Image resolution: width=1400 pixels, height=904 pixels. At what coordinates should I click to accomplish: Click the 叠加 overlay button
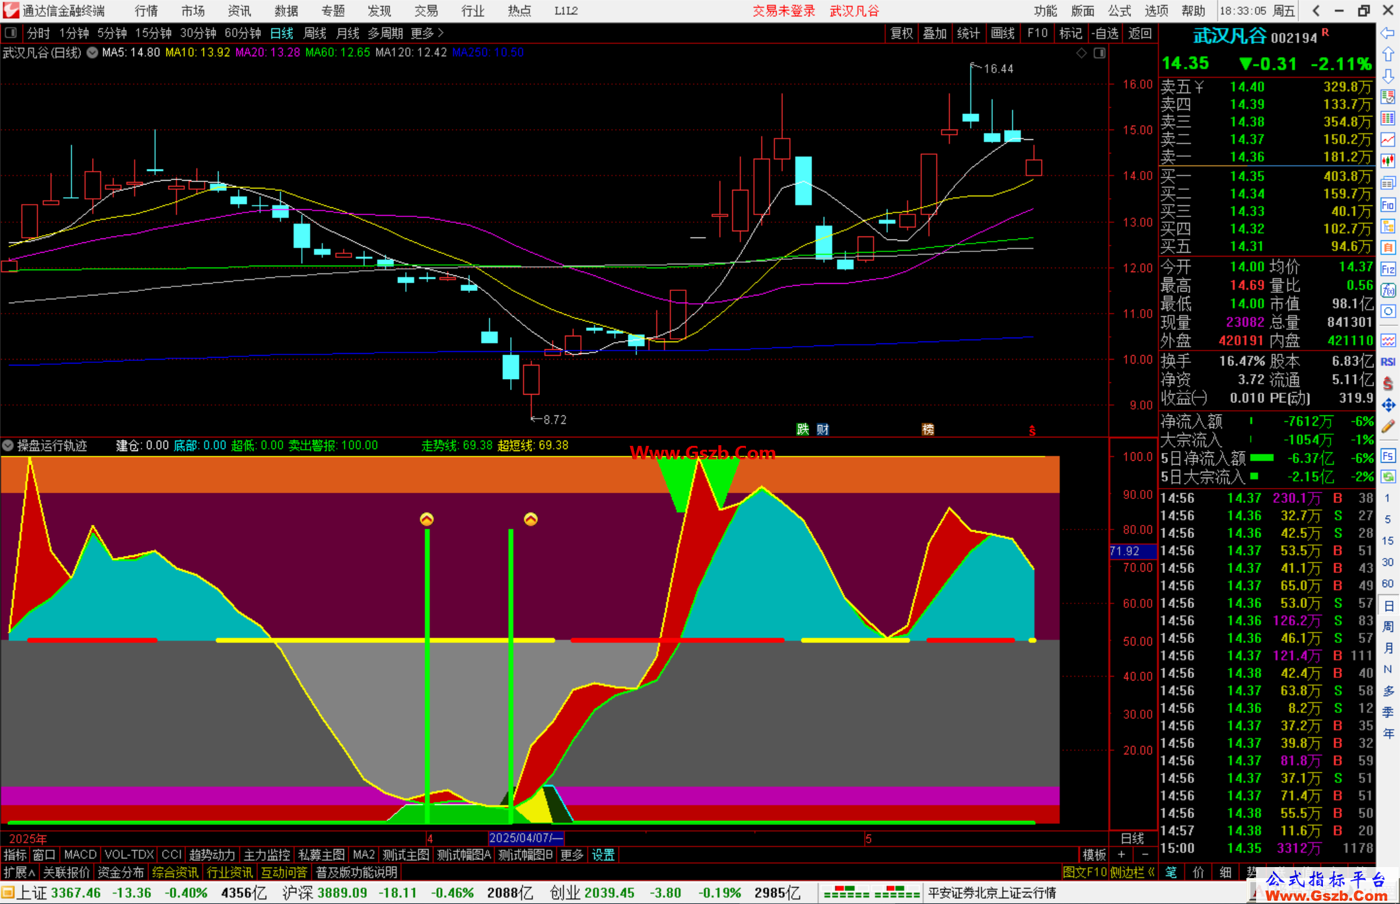click(935, 33)
